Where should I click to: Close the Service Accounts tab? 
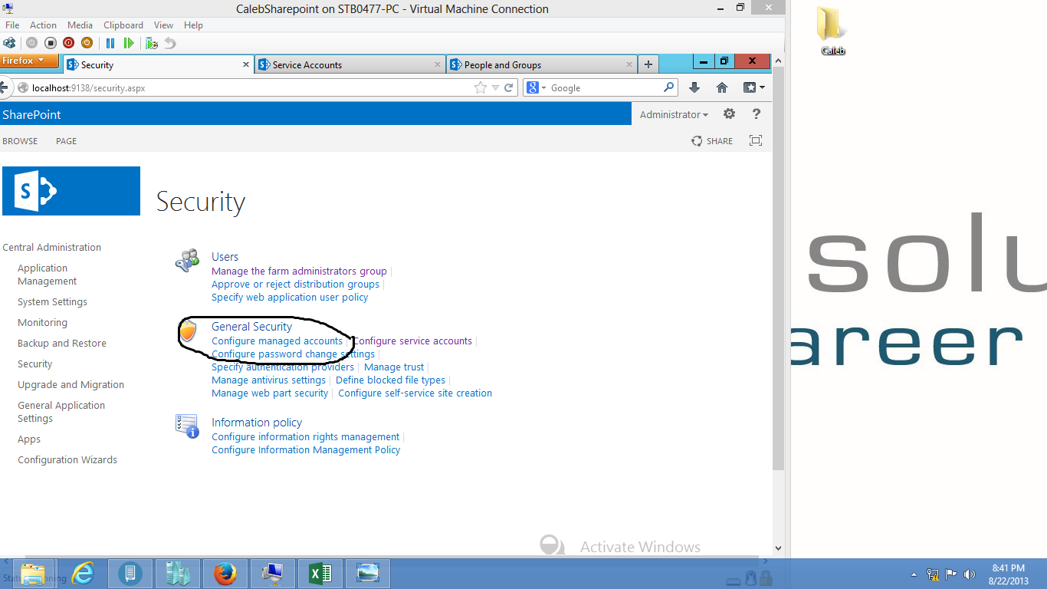[x=438, y=64]
